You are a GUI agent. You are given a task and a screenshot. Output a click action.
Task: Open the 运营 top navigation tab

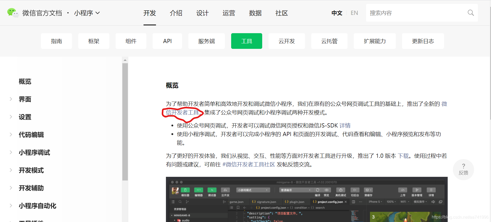tap(229, 13)
